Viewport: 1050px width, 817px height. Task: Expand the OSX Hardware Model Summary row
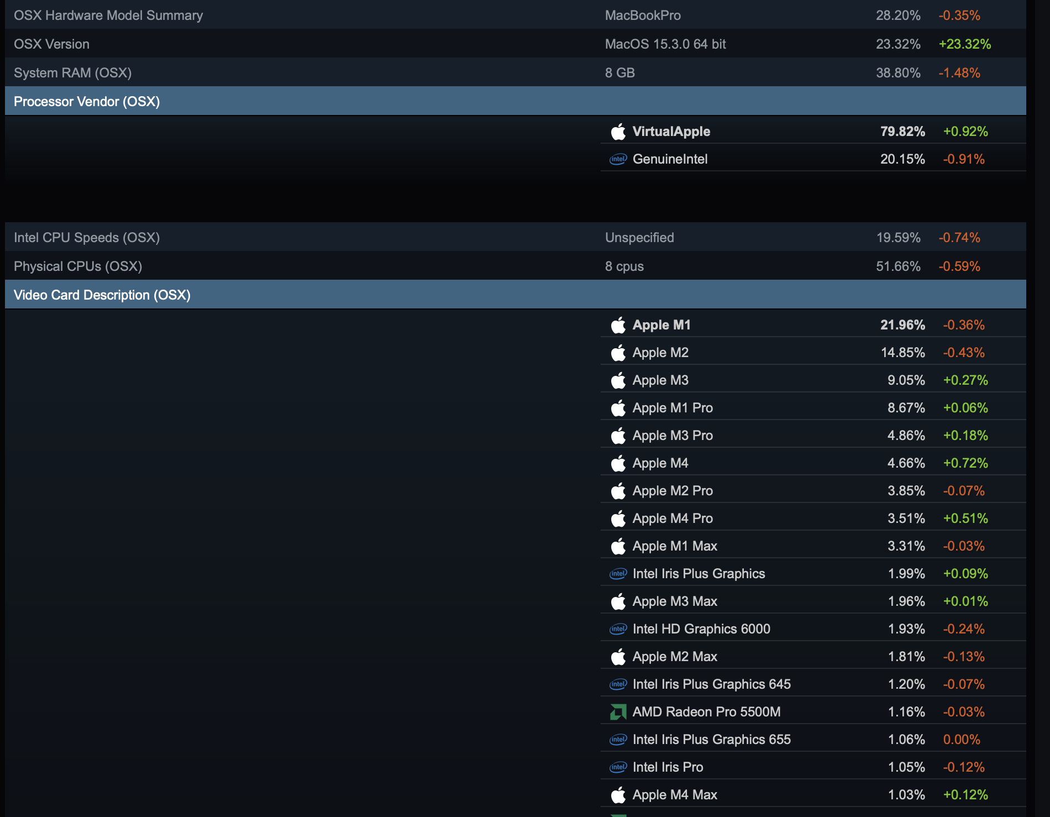[516, 15]
